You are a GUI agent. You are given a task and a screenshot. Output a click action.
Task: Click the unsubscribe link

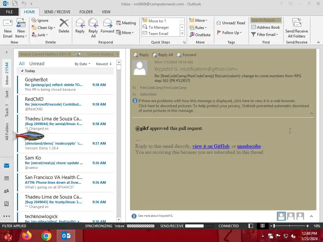[249, 146]
